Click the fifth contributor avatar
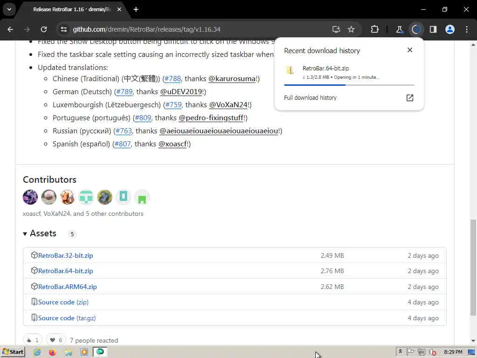This screenshot has width=477, height=358. point(105,197)
